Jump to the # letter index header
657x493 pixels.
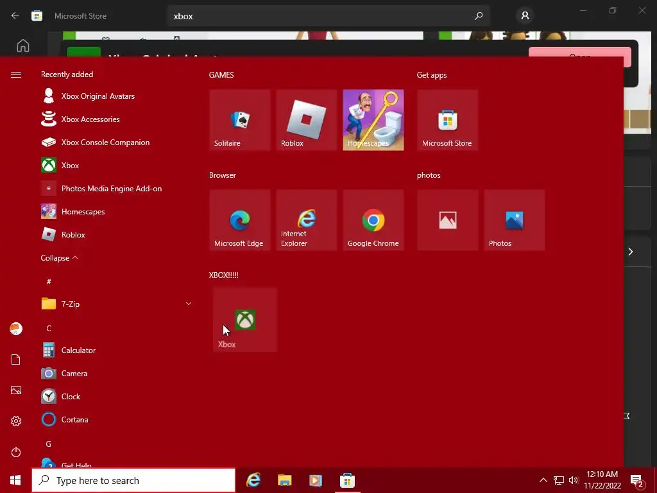[x=49, y=282]
